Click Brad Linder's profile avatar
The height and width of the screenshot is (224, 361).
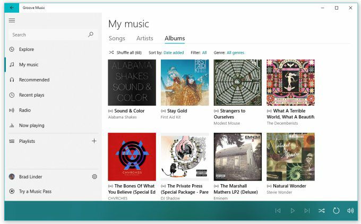[12, 177]
